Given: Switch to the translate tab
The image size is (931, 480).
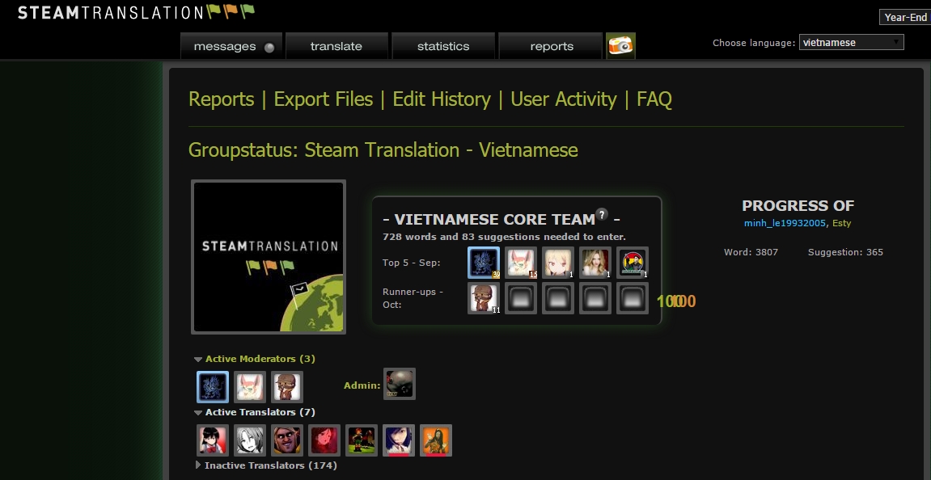Looking at the screenshot, I should pyautogui.click(x=336, y=46).
